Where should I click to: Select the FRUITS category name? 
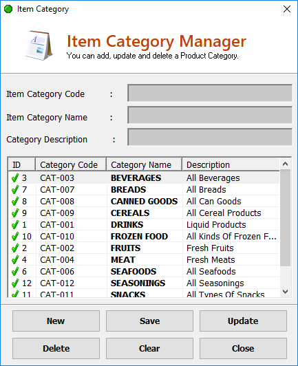point(126,248)
